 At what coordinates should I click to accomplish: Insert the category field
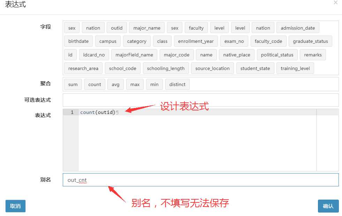[137, 41]
